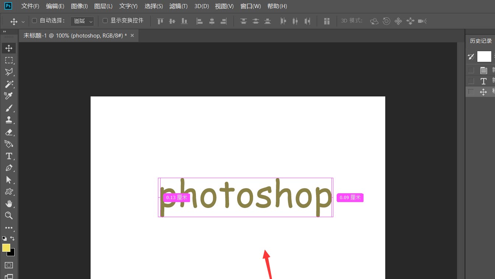Image resolution: width=495 pixels, height=279 pixels.
Task: Select the Magic Wand tool
Action: (9, 84)
